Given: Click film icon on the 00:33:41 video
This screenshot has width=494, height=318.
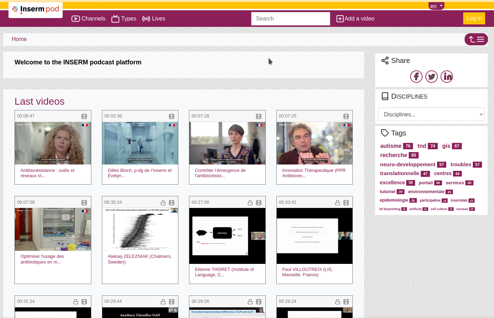Looking at the screenshot, I should click(346, 203).
